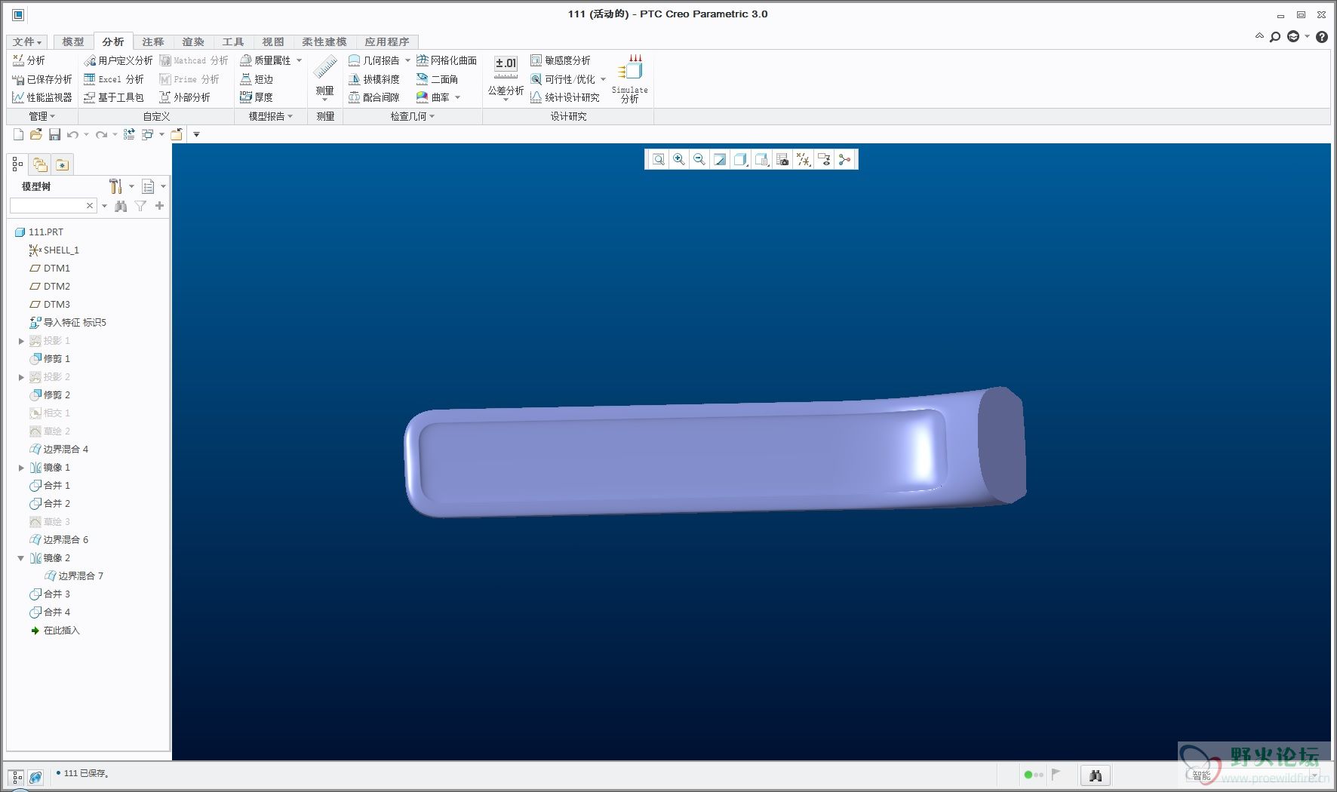Viewport: 1337px width, 792px height.
Task: Collapse the 镜像 2 tree node
Action: point(21,558)
